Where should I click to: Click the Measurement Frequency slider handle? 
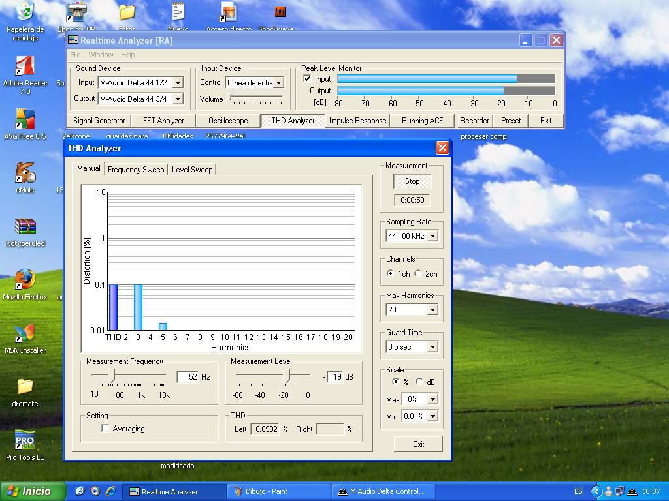(x=112, y=375)
